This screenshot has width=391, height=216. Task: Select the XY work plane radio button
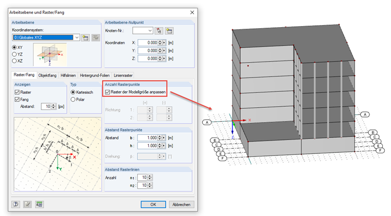click(14, 47)
